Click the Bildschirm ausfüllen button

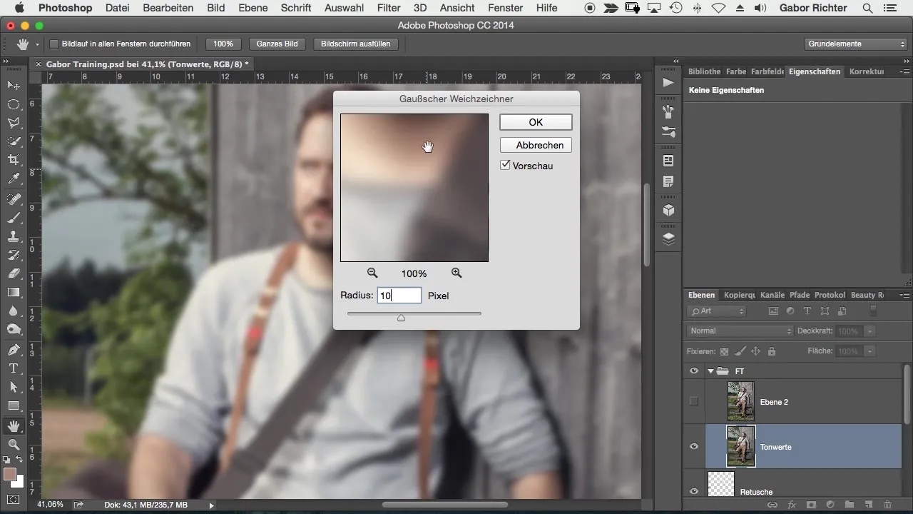pyautogui.click(x=356, y=44)
